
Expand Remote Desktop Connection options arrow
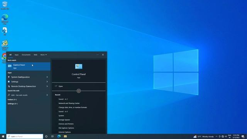tap(47, 86)
